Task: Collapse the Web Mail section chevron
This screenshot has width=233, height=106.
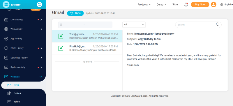Action: (41, 77)
